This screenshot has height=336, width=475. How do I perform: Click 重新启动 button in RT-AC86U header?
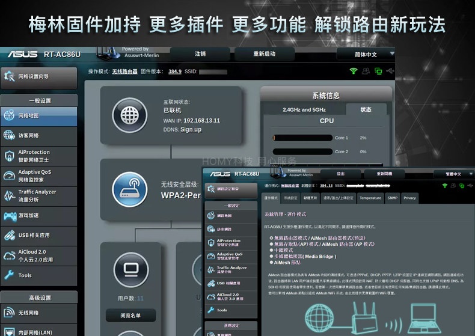point(265,54)
